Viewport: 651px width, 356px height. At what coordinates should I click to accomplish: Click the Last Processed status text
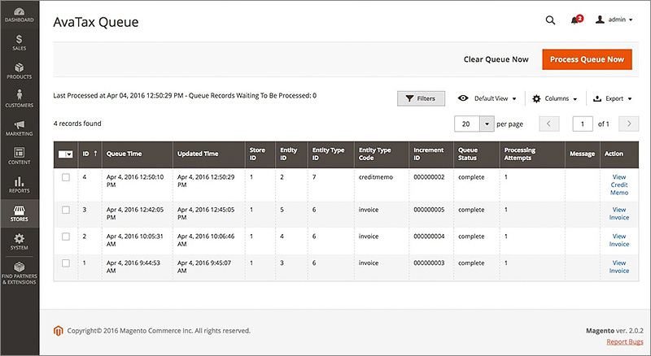coord(185,95)
